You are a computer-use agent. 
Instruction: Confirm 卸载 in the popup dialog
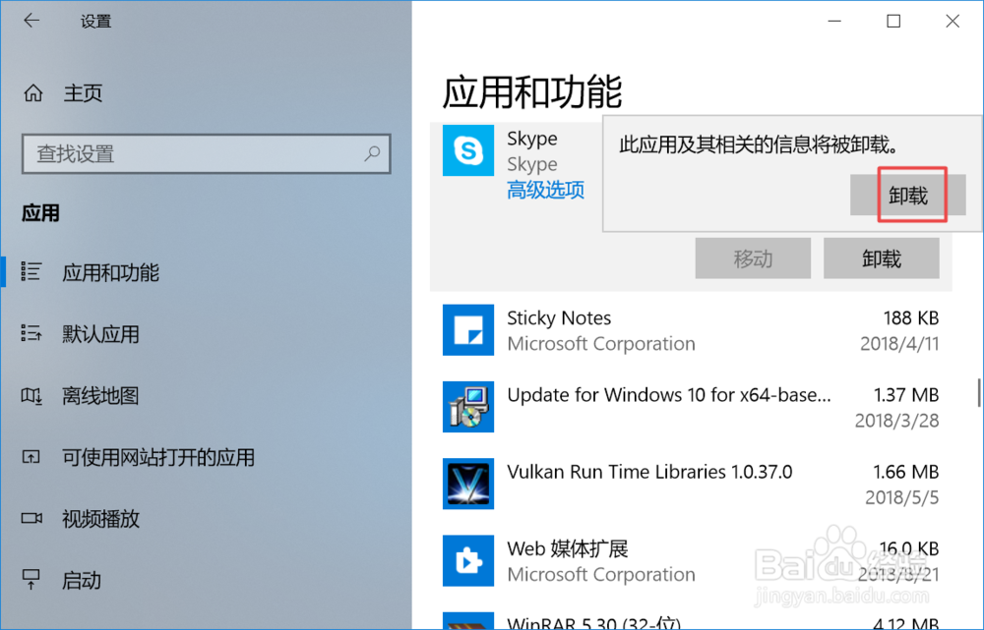pos(907,195)
